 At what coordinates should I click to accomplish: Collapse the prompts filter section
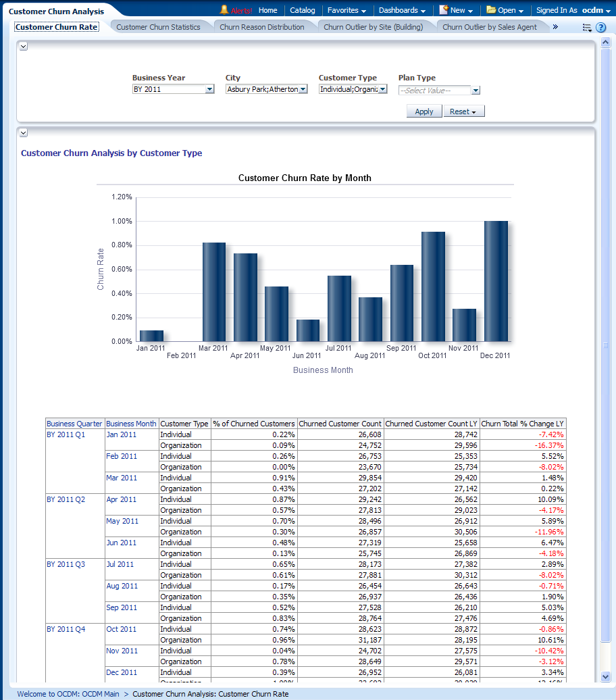(x=23, y=46)
